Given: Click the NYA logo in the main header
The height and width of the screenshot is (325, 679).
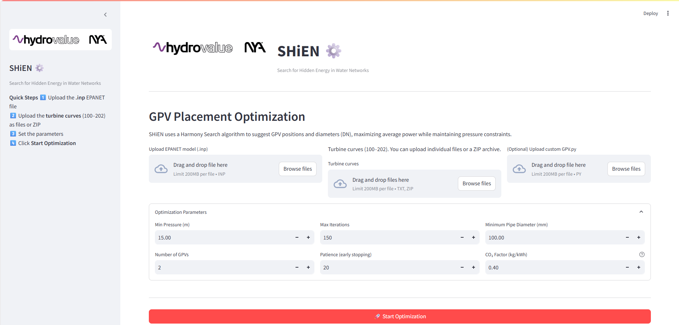Looking at the screenshot, I should click(x=255, y=47).
